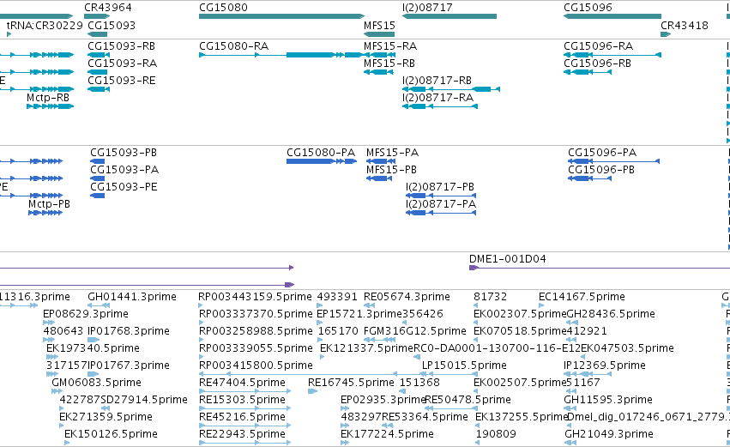Click the RP003339055.5prime EST label
The width and height of the screenshot is (730, 447).
[x=256, y=348]
